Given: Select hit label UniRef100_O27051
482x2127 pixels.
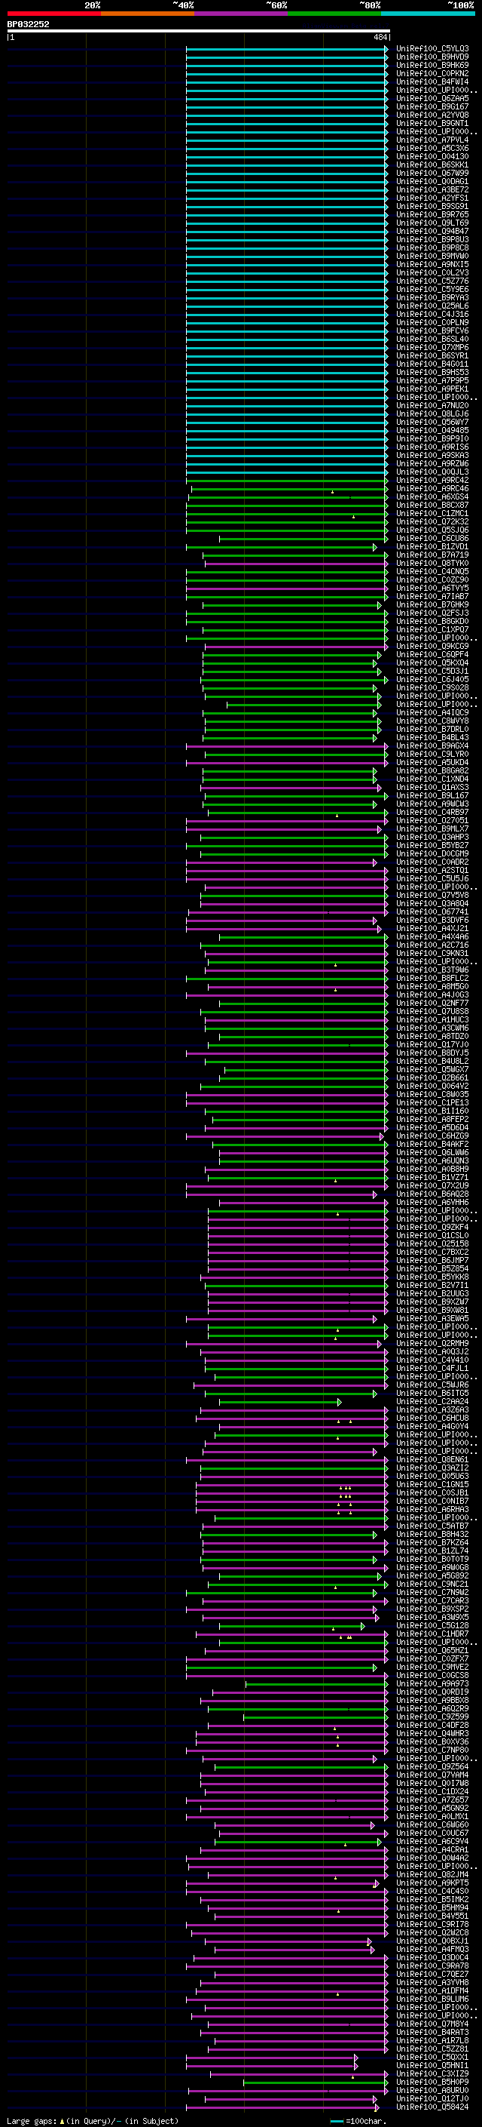Looking at the screenshot, I should click(432, 821).
